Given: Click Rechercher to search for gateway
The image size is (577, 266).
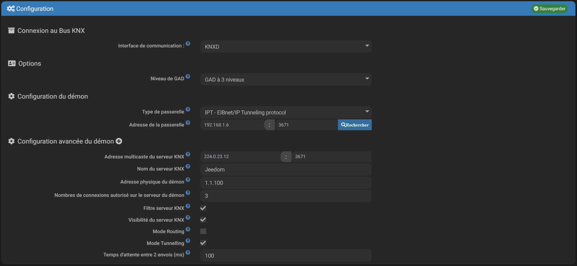Looking at the screenshot, I should [x=355, y=125].
